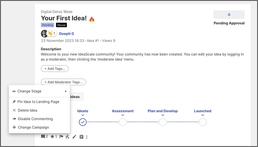Open the Deepti G author link

click(x=66, y=34)
